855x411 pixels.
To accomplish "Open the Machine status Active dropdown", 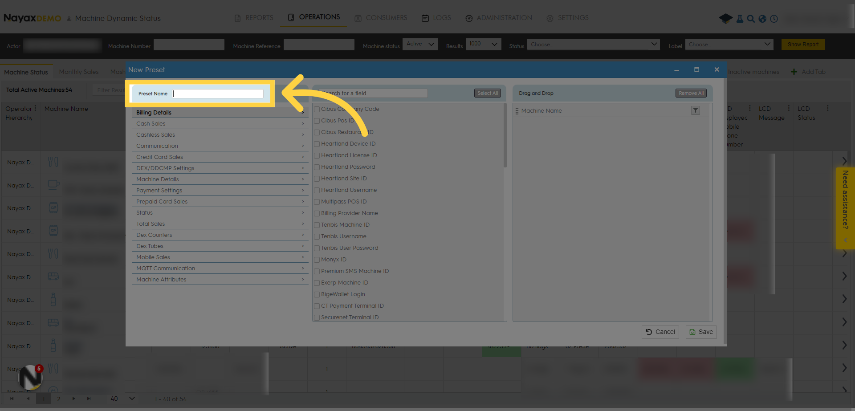I will point(420,44).
